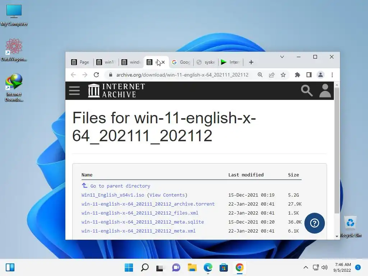Click the round help question-mark button

314,223
